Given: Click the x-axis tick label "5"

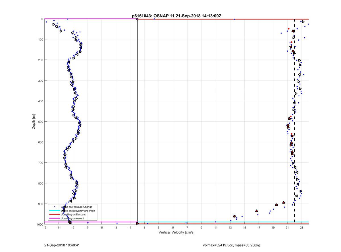Looking at the screenshot, I should pyautogui.click(x=173, y=228).
